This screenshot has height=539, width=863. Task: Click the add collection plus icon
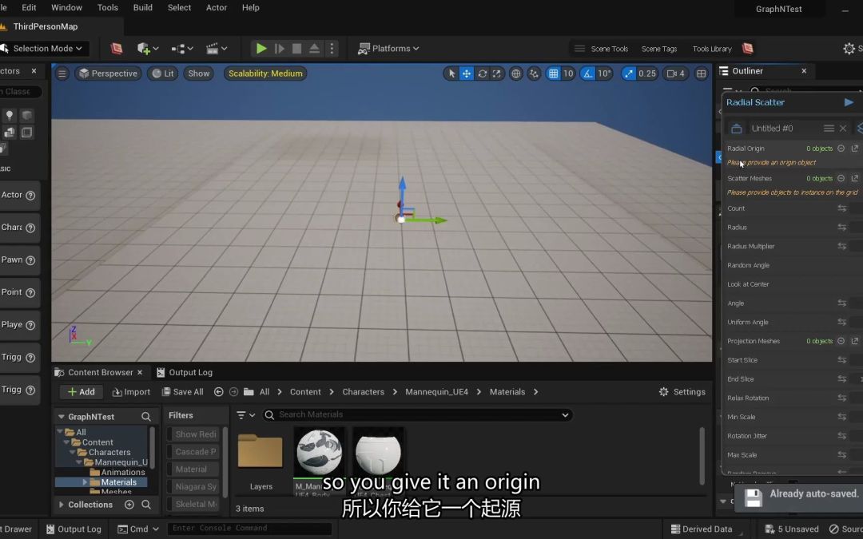129,505
